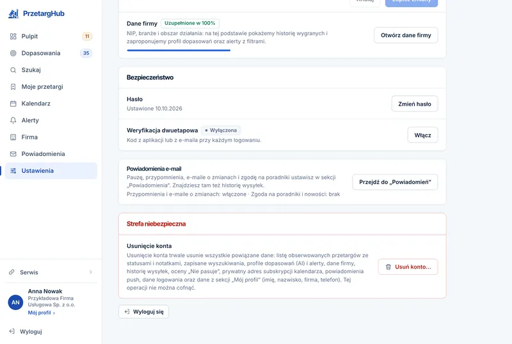Click the Kalendarz calendar icon

click(13, 104)
